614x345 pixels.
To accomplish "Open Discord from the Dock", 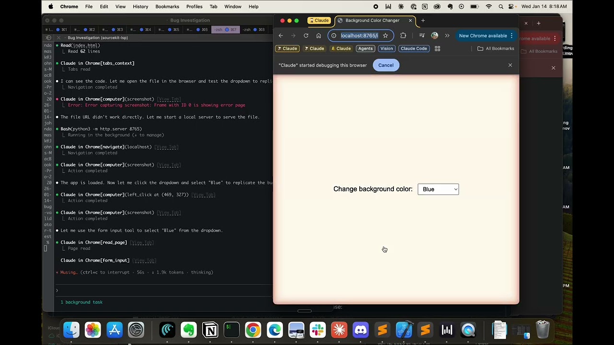I will point(361,330).
